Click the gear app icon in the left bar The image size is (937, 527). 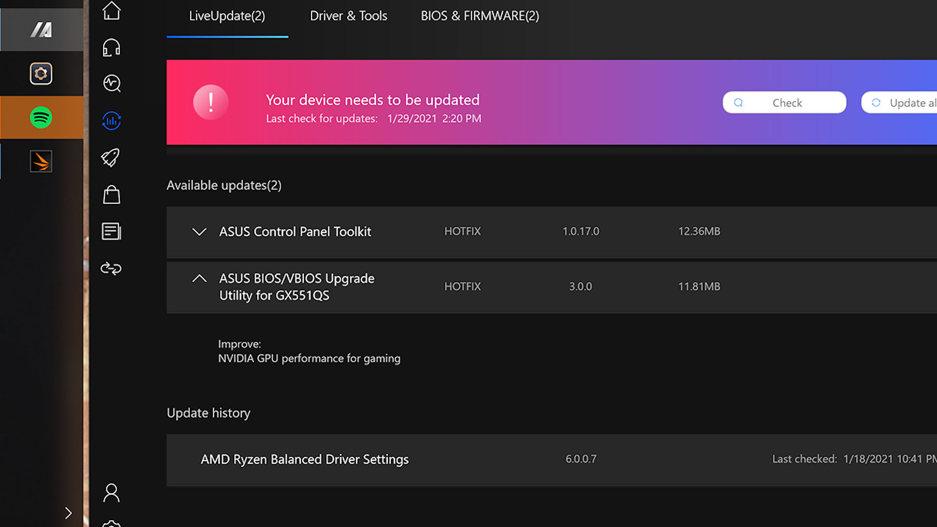pos(41,74)
